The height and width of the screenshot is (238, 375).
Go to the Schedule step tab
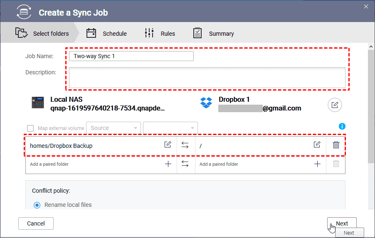point(107,34)
